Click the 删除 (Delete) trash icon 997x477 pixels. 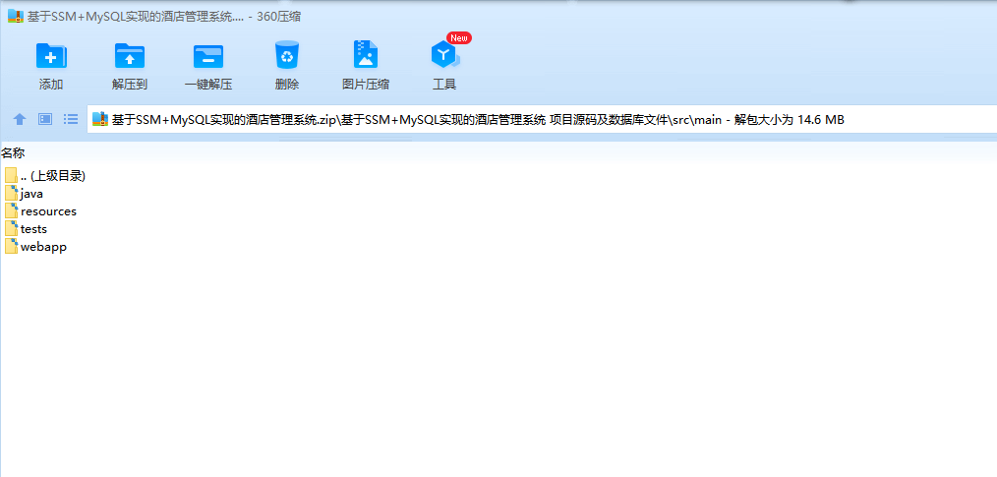point(287,55)
